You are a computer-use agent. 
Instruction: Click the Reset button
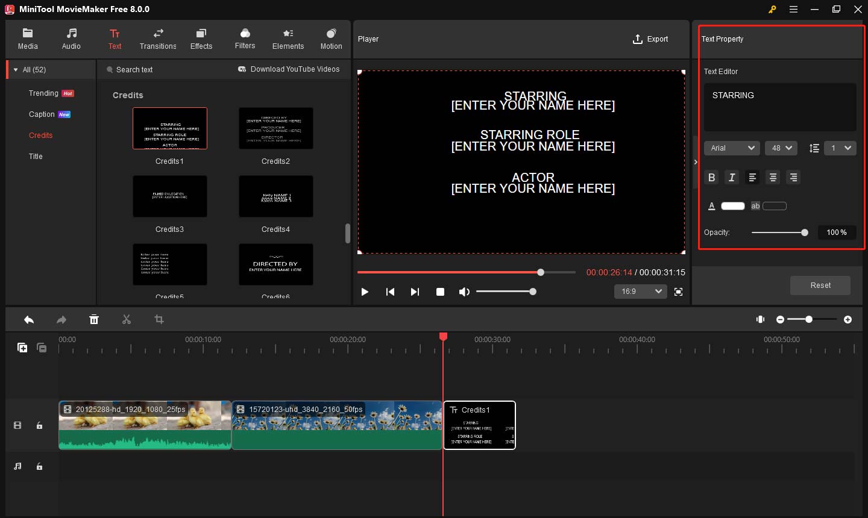point(820,286)
